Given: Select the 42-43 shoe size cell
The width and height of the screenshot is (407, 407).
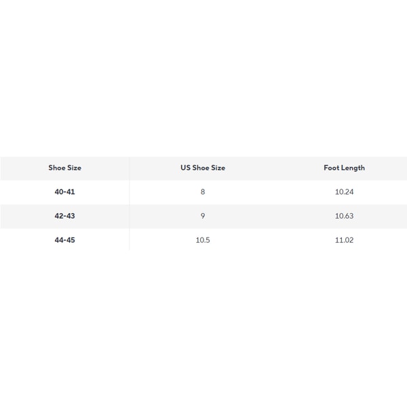Looking at the screenshot, I should coord(64,216).
